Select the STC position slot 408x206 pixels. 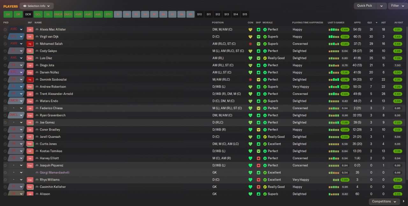click(x=108, y=14)
